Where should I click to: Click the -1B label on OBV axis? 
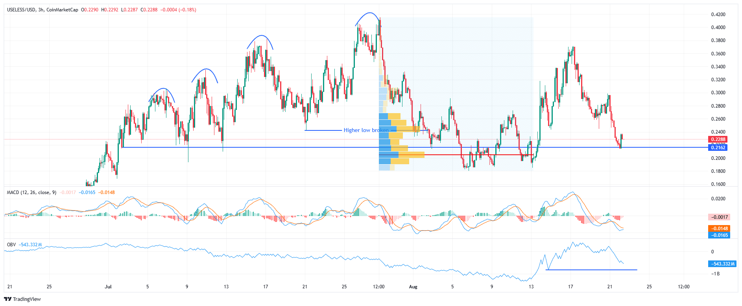(x=715, y=274)
